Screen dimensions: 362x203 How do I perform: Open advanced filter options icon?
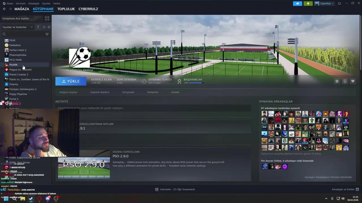pos(47,34)
